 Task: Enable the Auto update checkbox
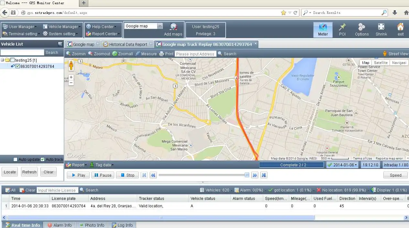pos(15,160)
